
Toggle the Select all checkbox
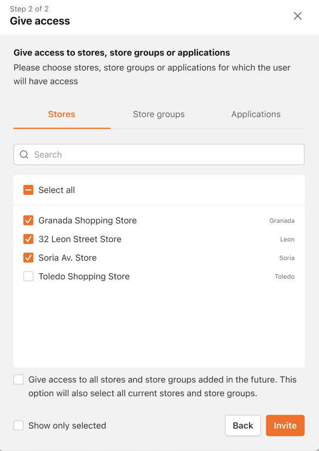[28, 190]
